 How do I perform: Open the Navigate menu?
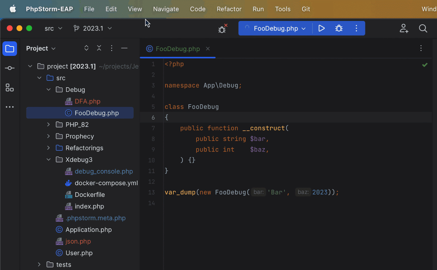coord(166,9)
